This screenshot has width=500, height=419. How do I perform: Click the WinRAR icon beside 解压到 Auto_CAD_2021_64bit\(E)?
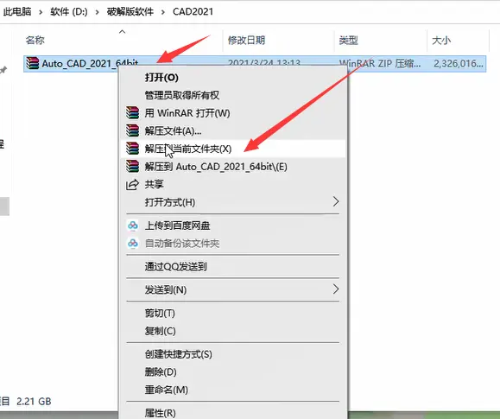point(132,166)
